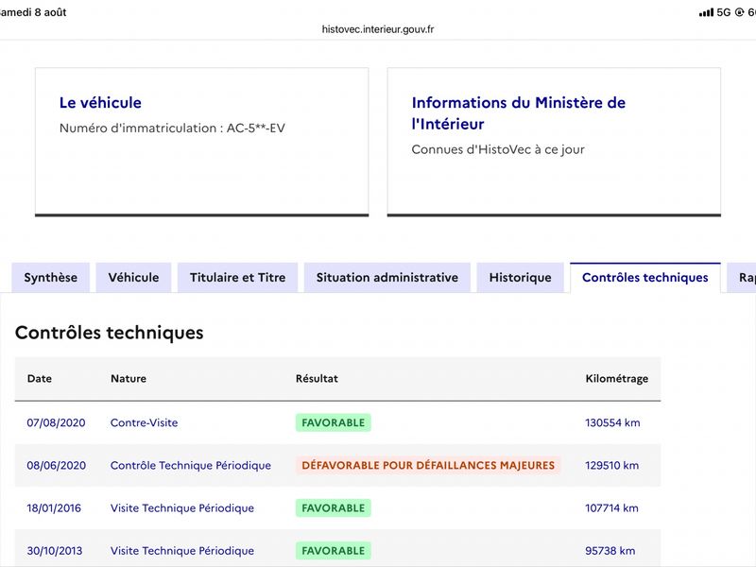Click the 'DÉFAVORABLE POUR DÉFAILLANCES MAJEURES' badge

tap(428, 466)
